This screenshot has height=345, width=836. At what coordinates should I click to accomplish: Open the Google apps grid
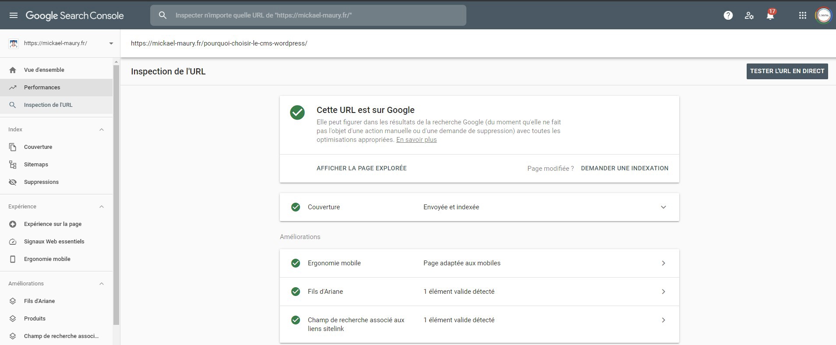802,15
